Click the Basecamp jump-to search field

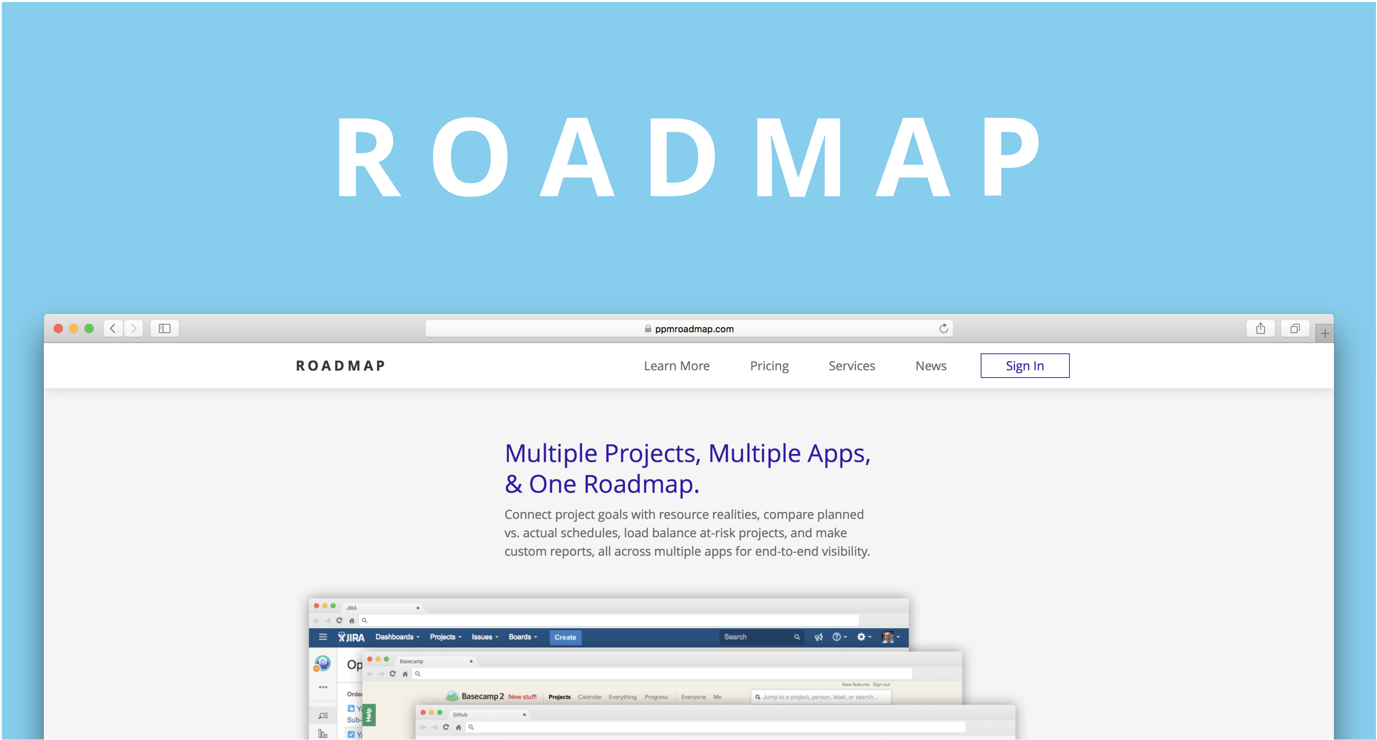coord(821,697)
